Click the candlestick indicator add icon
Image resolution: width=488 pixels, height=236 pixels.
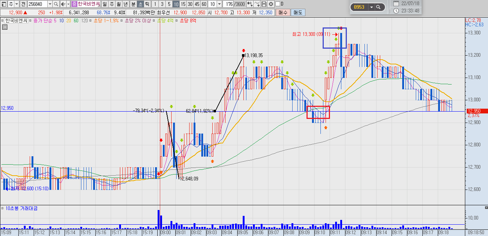click(250, 4)
